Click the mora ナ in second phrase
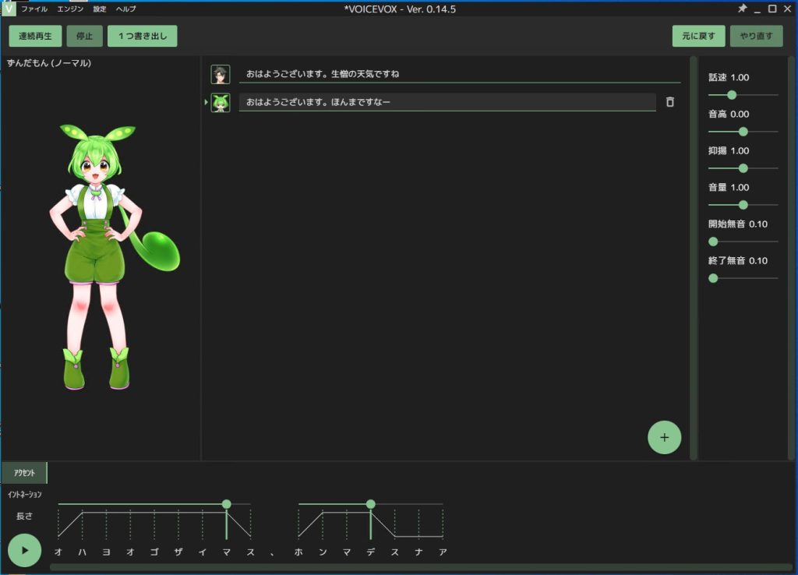Screen dimensions: 798x575 (418, 552)
